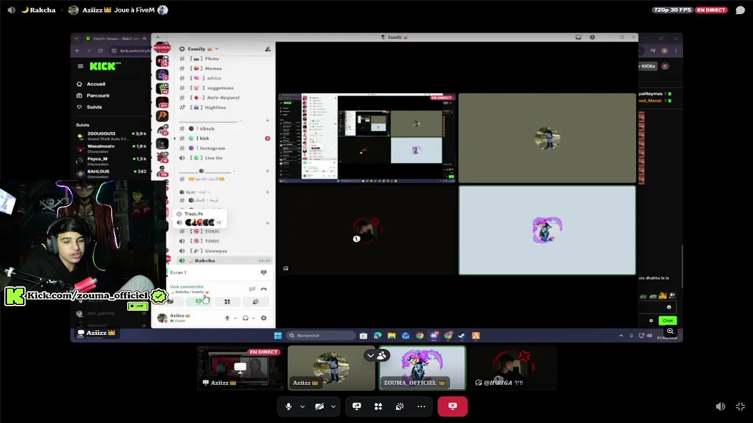The image size is (753, 423).
Task: Disconnect with the phone icon beside Voix connectée
Action: [264, 289]
